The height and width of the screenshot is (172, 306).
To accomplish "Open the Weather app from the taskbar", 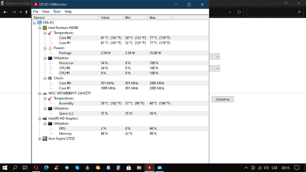I will pos(98,168).
